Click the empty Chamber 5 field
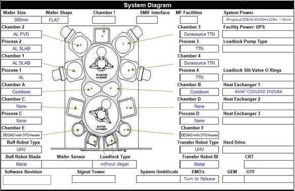 coord(104,20)
